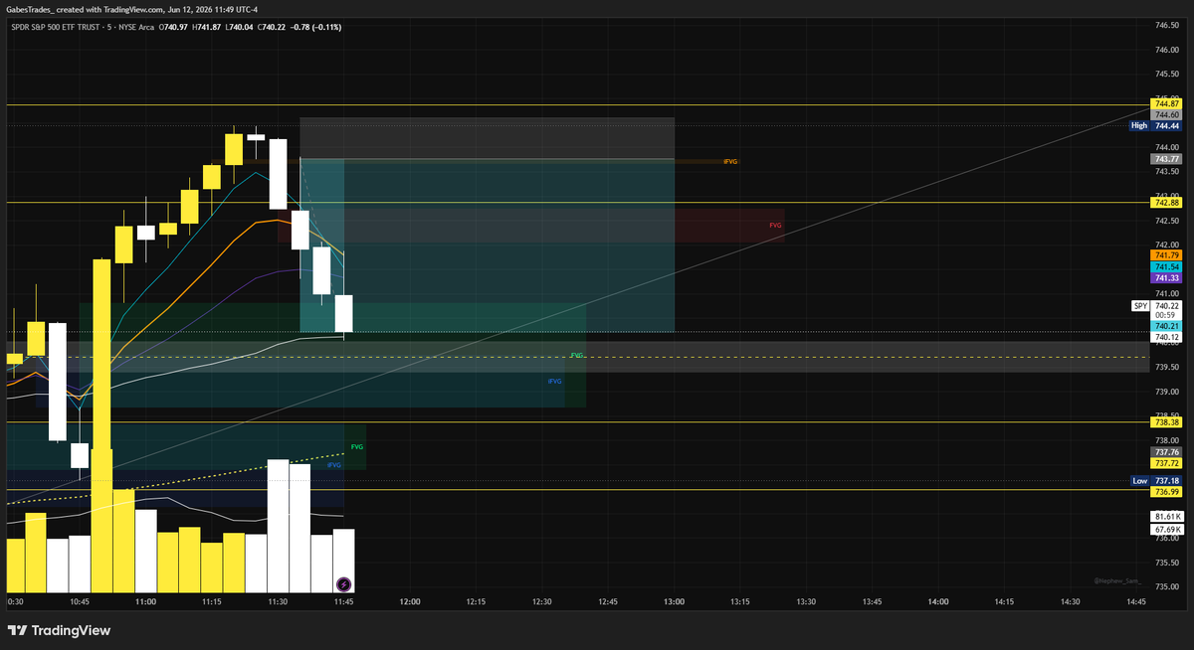The image size is (1194, 650).
Task: Select the yellow 744.87 price label
Action: [x=1167, y=103]
